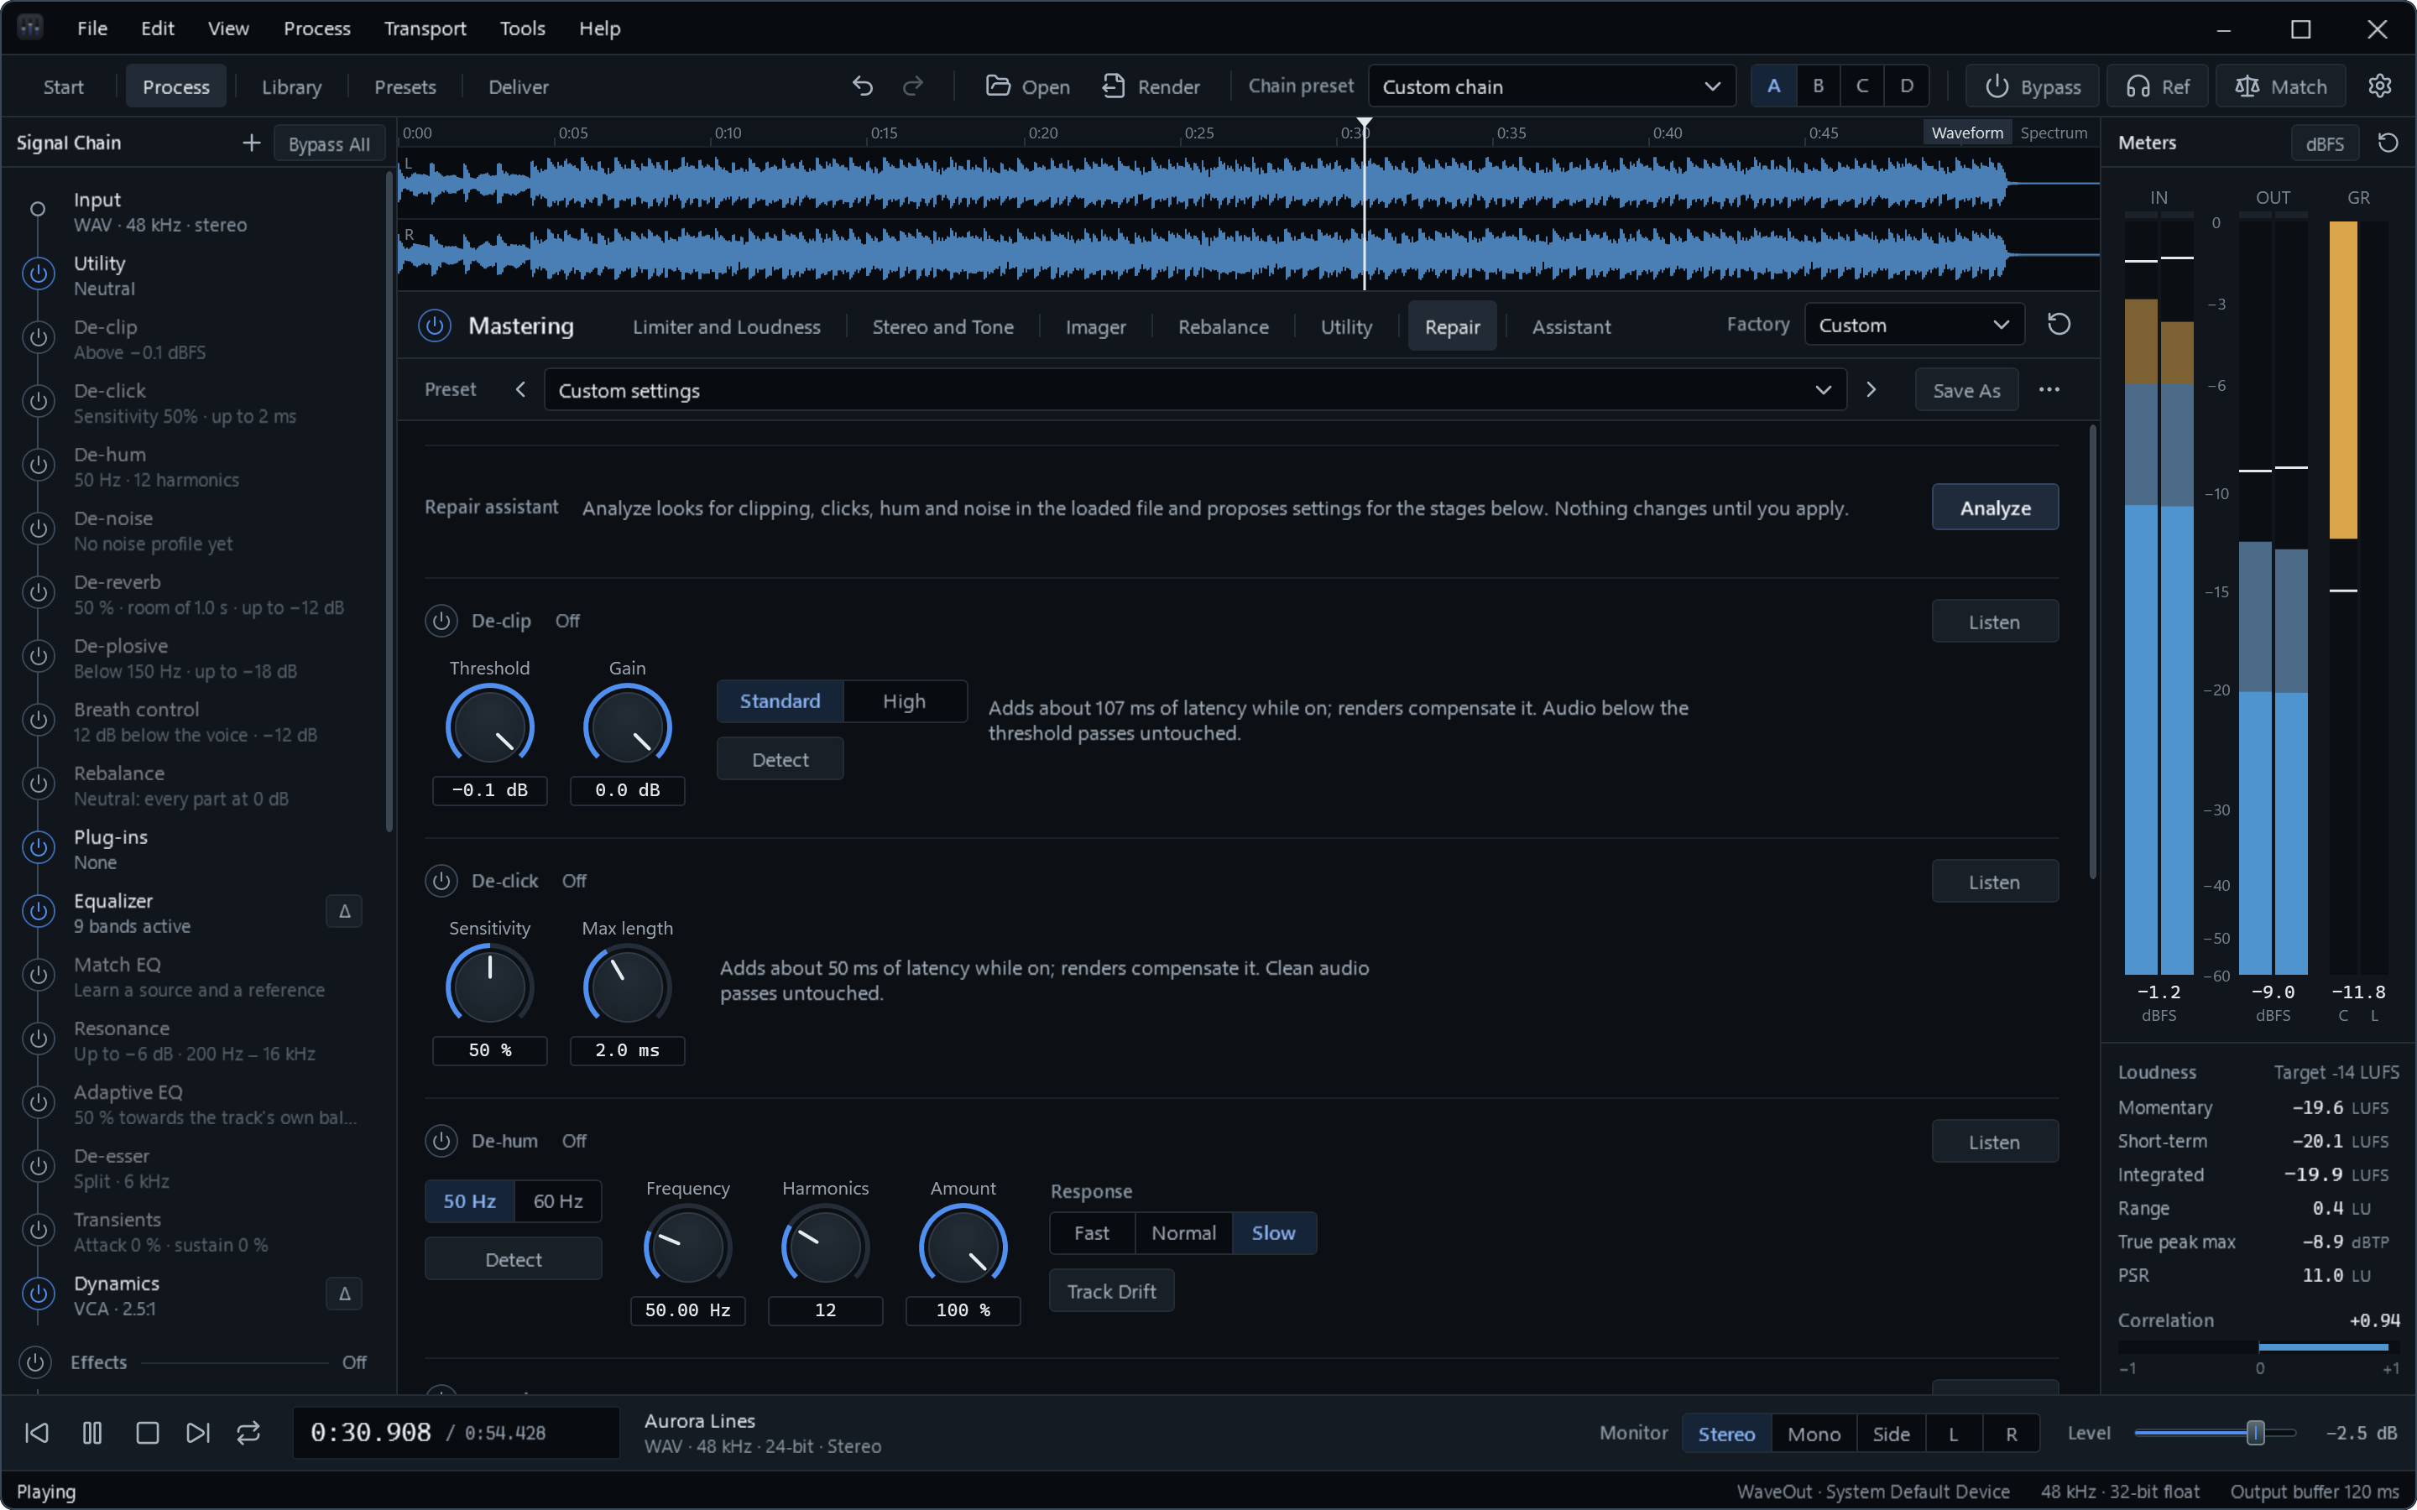The width and height of the screenshot is (2417, 1510).
Task: Open the settings gear icon
Action: (x=2380, y=86)
